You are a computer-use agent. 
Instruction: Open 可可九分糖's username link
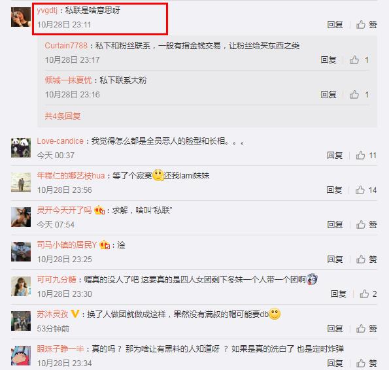[57, 280]
